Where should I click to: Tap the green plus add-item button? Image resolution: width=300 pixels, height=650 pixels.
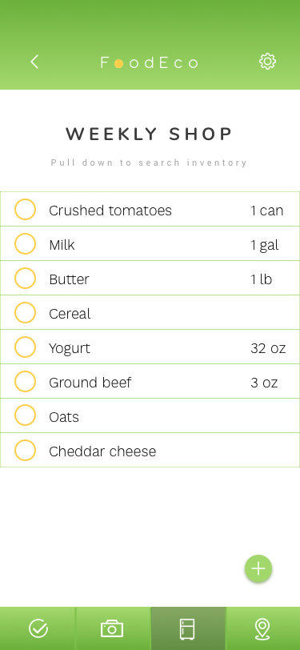click(x=258, y=568)
